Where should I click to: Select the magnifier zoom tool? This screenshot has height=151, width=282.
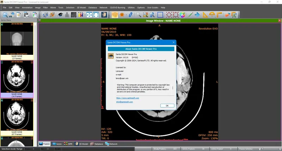coord(138,15)
